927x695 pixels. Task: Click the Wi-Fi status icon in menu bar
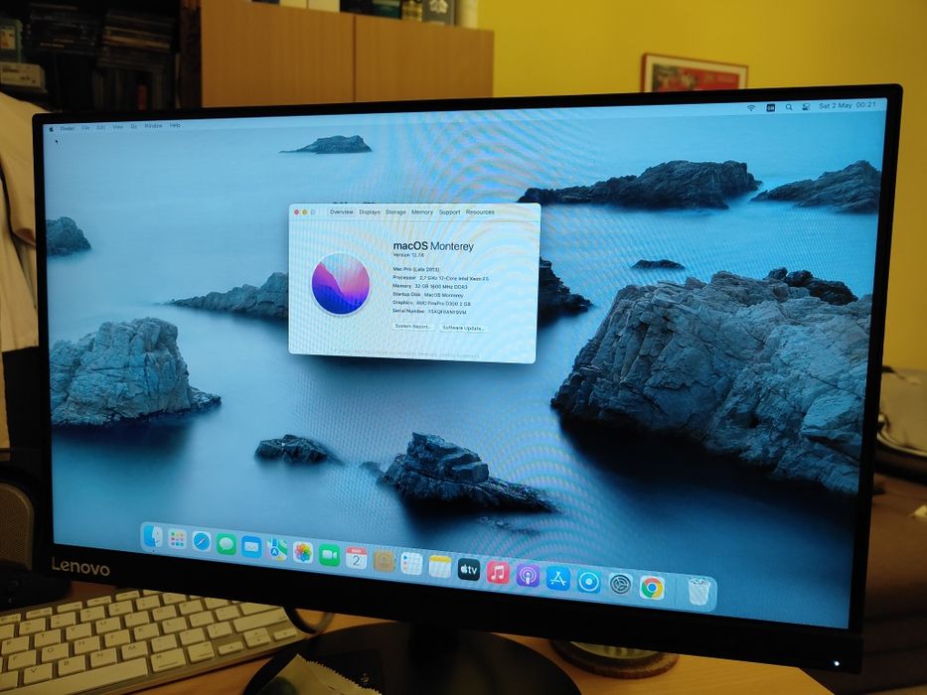coord(751,107)
